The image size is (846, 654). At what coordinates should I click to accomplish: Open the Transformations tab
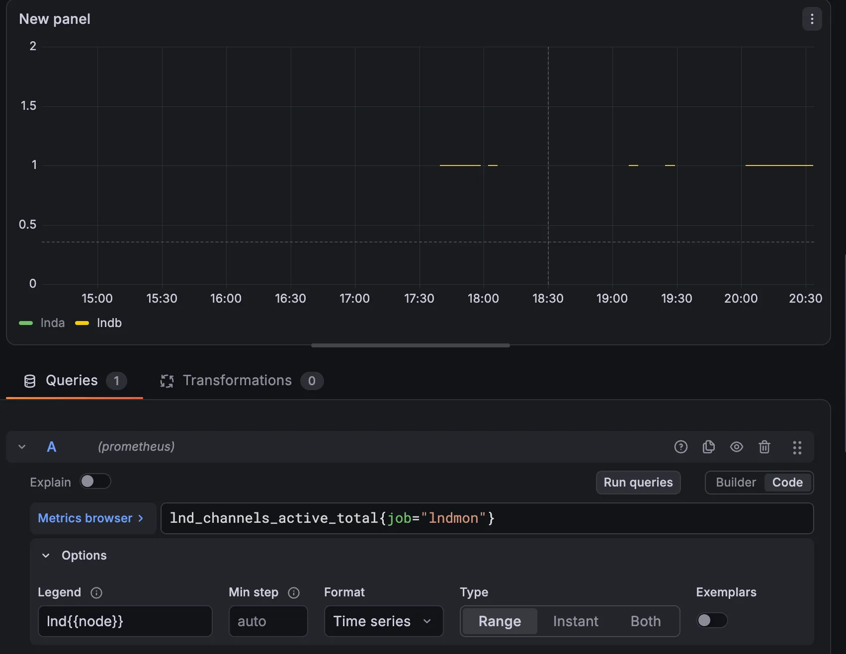(242, 381)
